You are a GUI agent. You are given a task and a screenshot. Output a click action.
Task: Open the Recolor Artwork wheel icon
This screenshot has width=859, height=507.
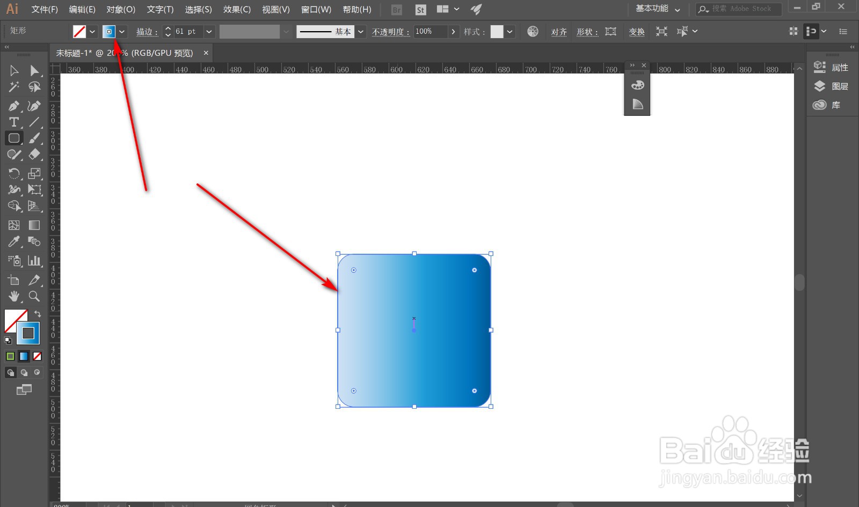click(x=533, y=32)
